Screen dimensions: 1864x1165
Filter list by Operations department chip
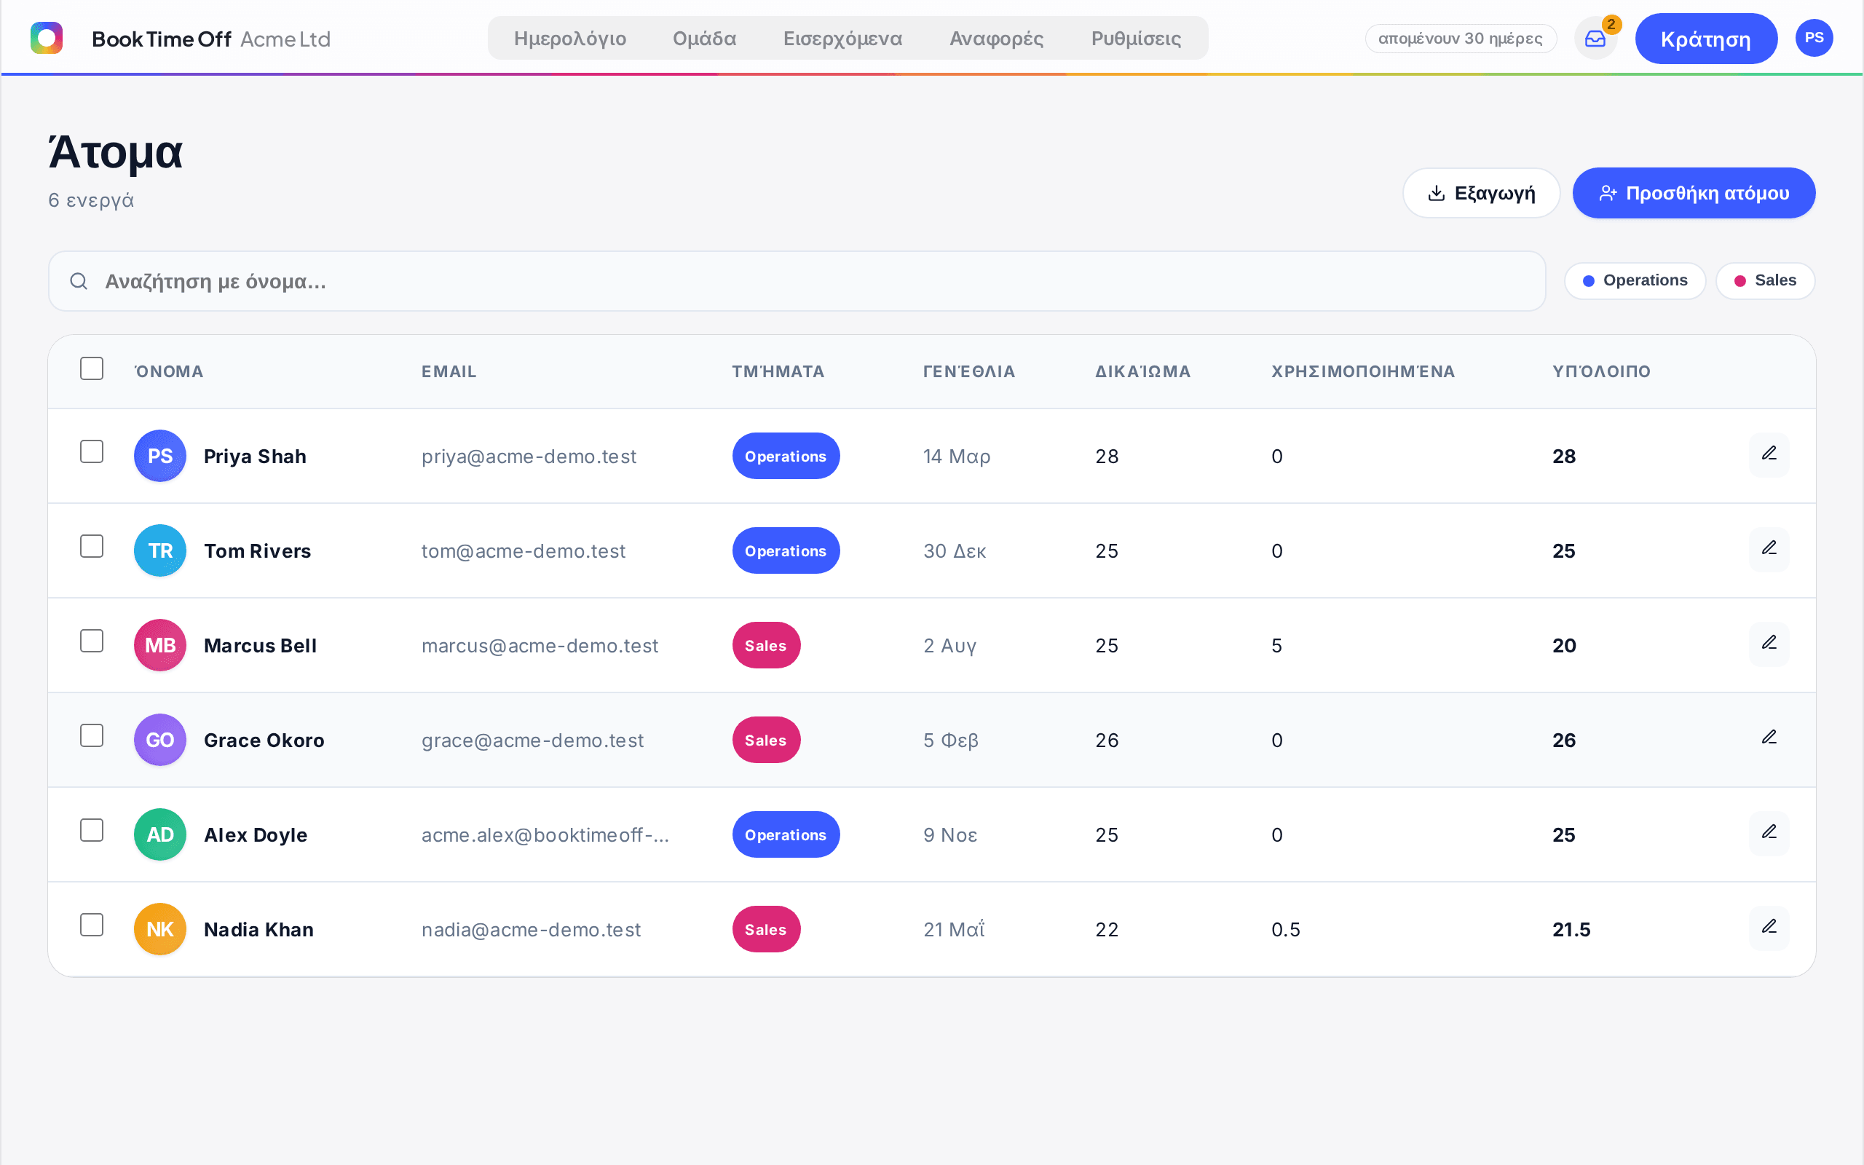tap(1635, 280)
